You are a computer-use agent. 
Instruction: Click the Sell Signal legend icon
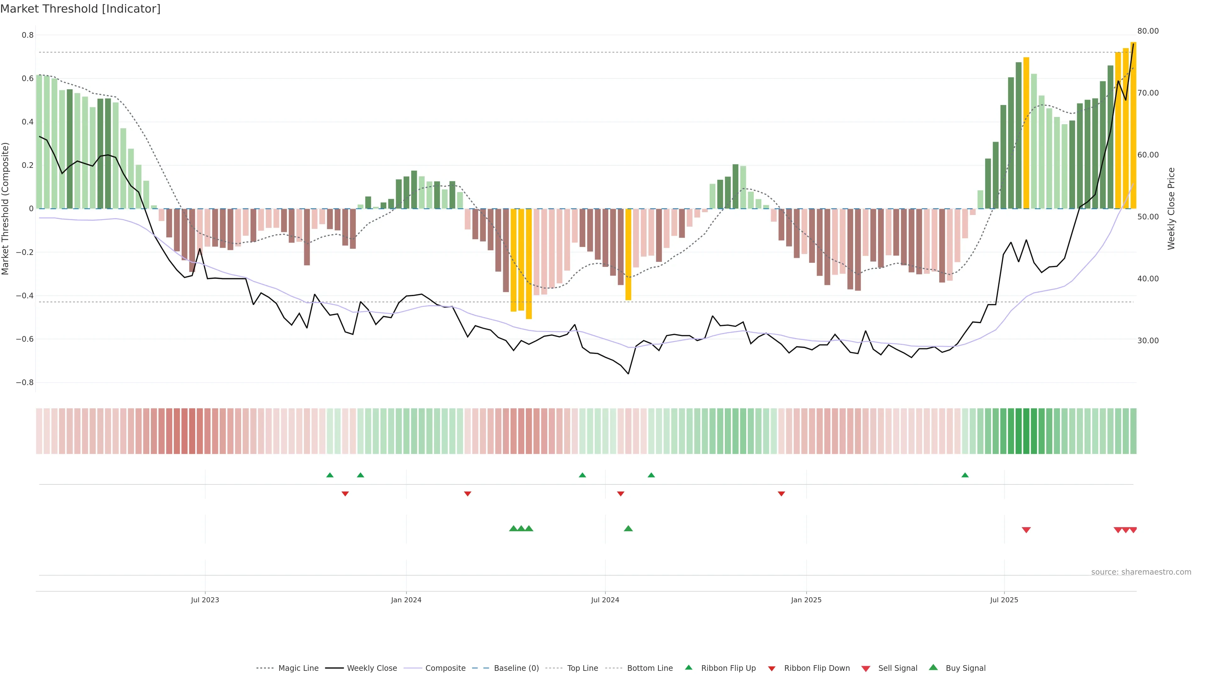[x=865, y=668]
